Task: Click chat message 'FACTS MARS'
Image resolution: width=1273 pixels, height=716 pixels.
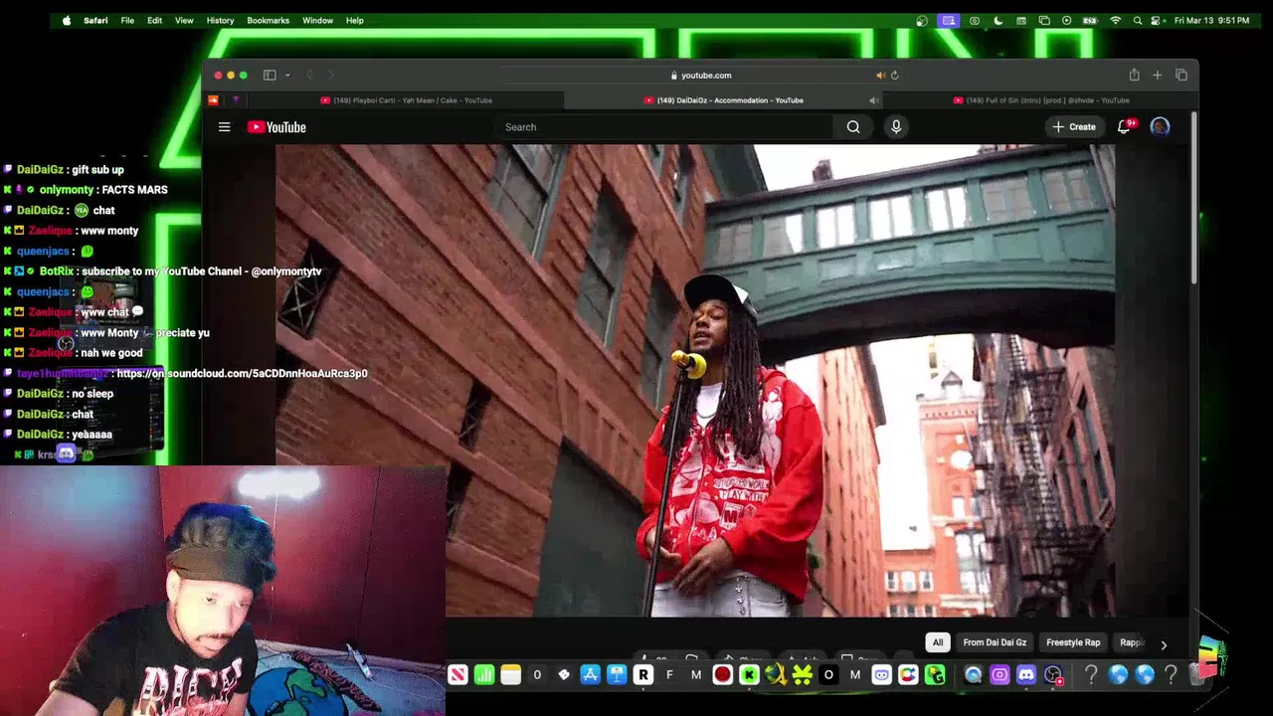Action: 134,190
